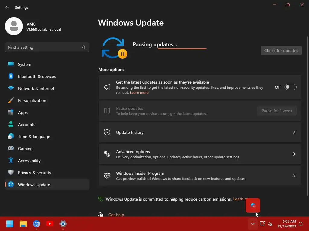Open File Explorer from the taskbar
This screenshot has height=231, width=309.
[23, 224]
